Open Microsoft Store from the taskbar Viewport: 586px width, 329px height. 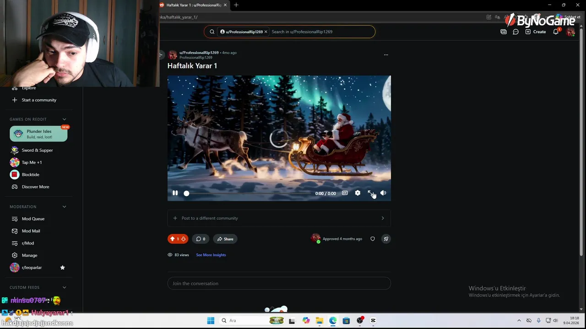coord(346,320)
